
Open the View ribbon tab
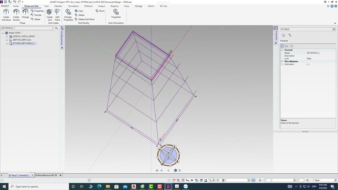[x=46, y=6]
